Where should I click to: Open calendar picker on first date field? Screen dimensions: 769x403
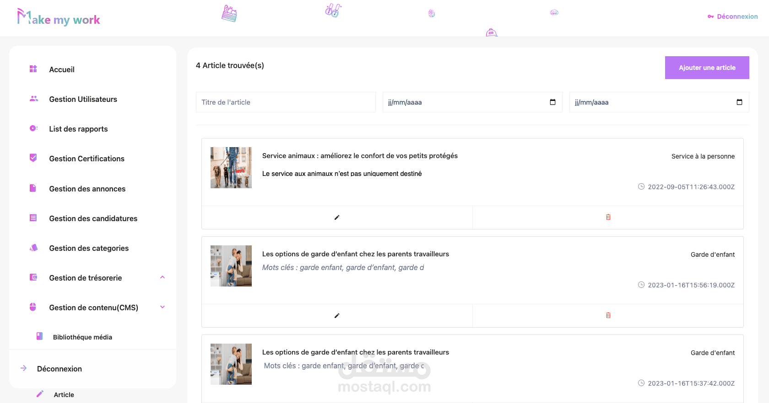[x=552, y=102]
